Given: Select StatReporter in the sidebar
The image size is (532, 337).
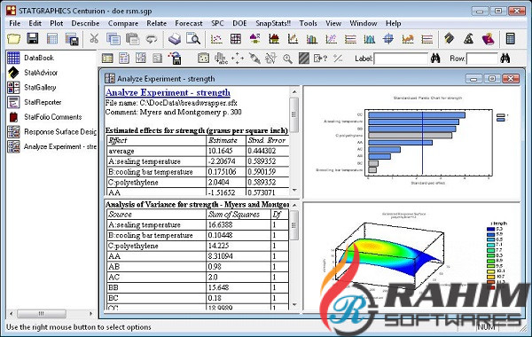Looking at the screenshot, I should tap(43, 102).
